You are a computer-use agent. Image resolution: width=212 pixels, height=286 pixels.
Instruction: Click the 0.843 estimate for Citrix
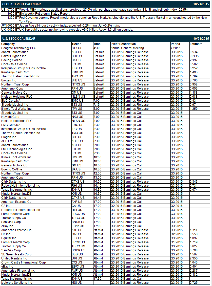[194, 182]
